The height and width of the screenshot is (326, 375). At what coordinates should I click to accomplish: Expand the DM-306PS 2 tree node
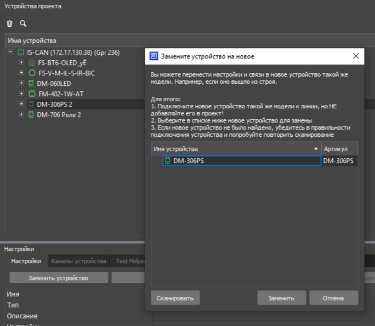coord(21,104)
